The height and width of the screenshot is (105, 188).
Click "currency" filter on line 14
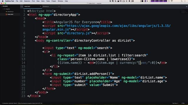(x=127, y=63)
